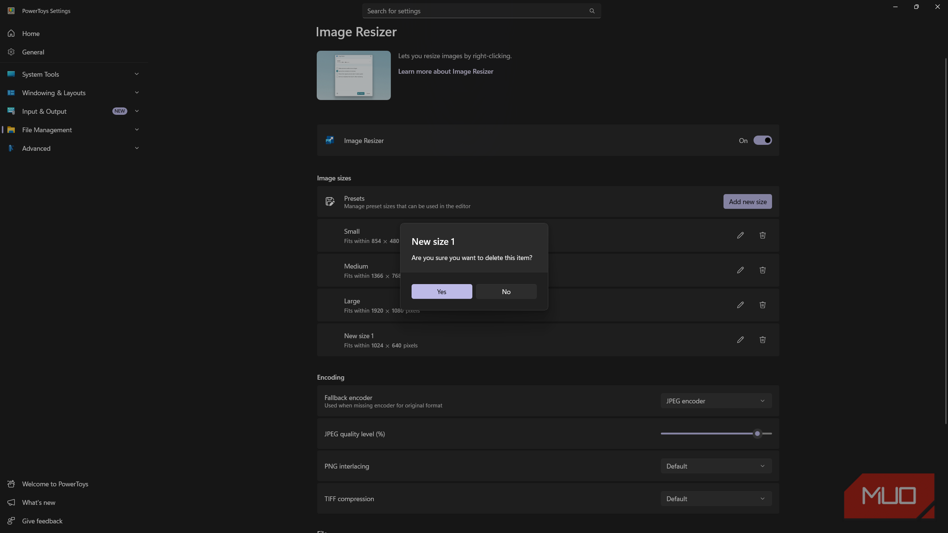
Task: Cancel deletion by clicking No
Action: pyautogui.click(x=506, y=292)
